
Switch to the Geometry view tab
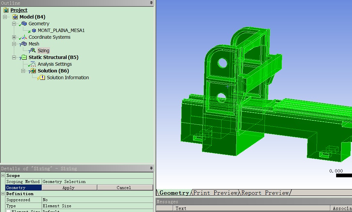pyautogui.click(x=174, y=193)
